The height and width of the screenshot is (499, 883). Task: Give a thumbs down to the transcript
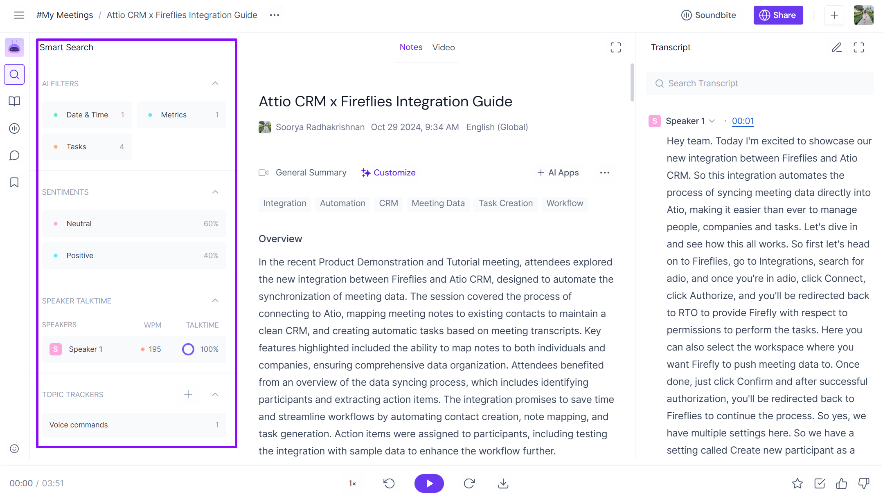864,483
